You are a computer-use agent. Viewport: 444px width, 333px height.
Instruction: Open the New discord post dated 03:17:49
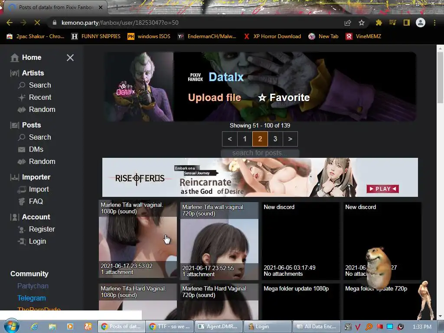tap(301, 241)
